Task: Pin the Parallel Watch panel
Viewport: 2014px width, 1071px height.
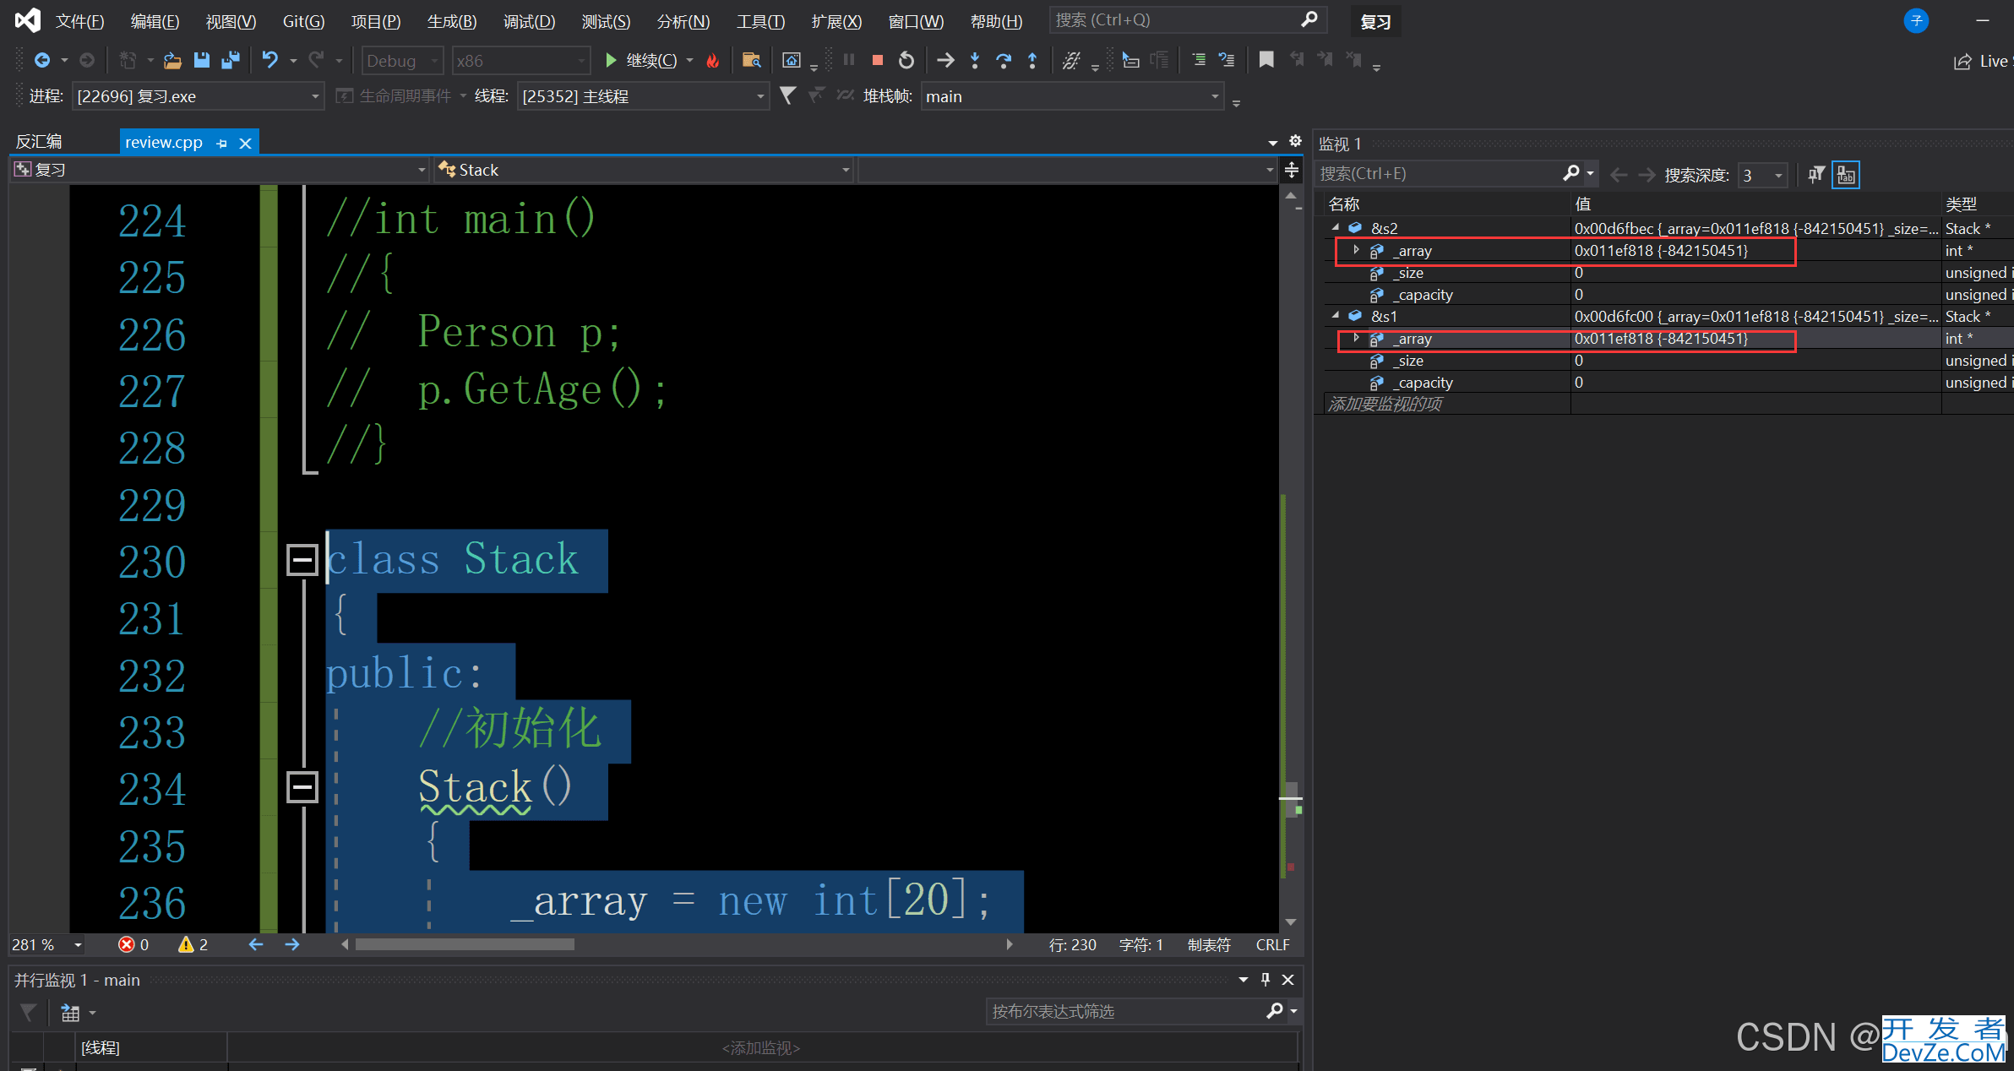Action: pos(1266,979)
